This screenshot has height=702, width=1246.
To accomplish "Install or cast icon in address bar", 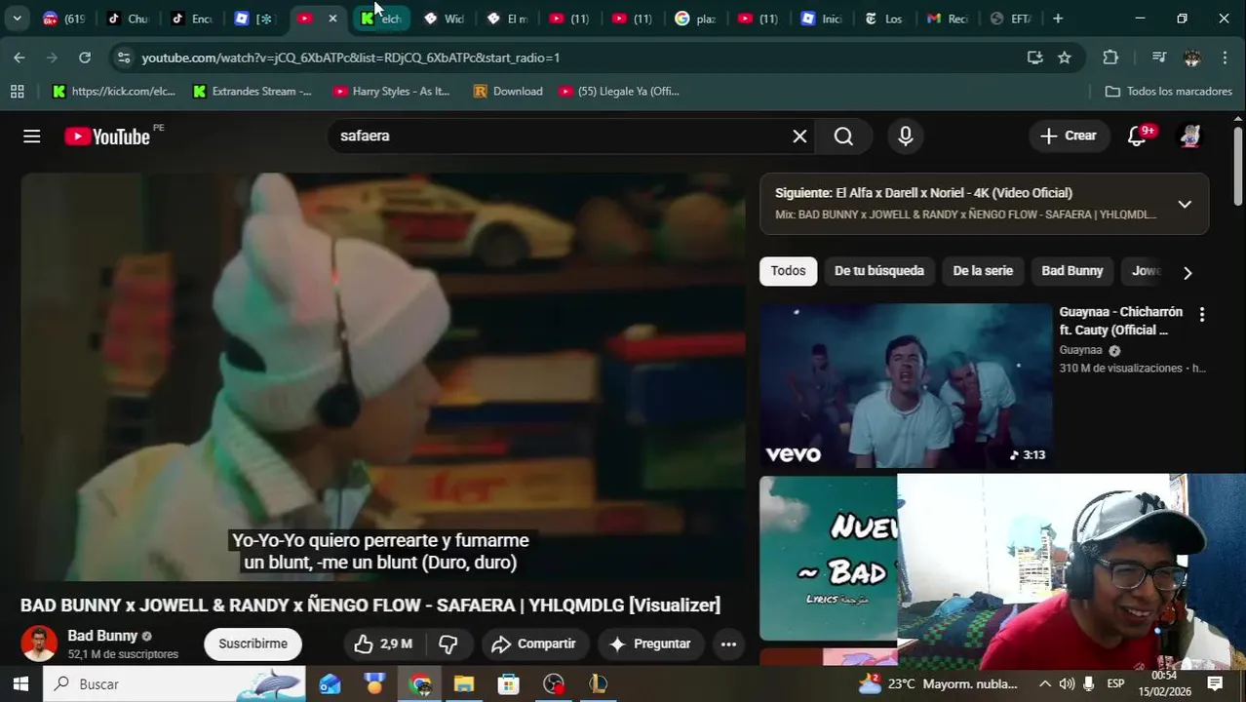I will [1035, 58].
